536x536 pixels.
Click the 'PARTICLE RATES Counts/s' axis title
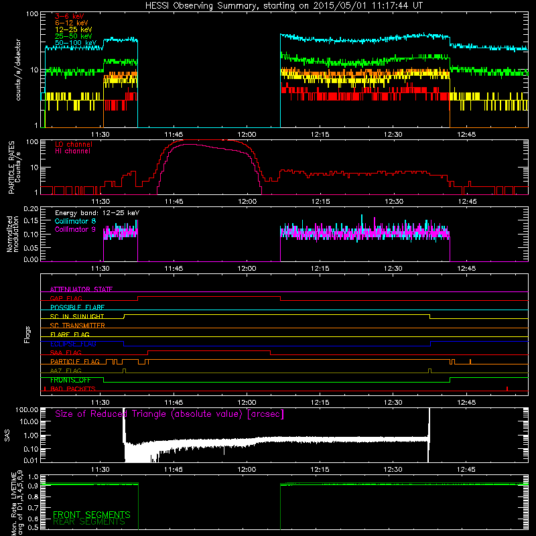tap(14, 167)
